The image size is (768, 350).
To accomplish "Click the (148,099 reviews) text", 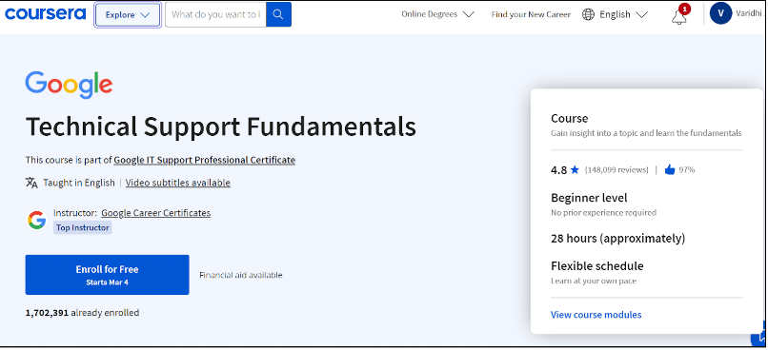I will click(616, 170).
